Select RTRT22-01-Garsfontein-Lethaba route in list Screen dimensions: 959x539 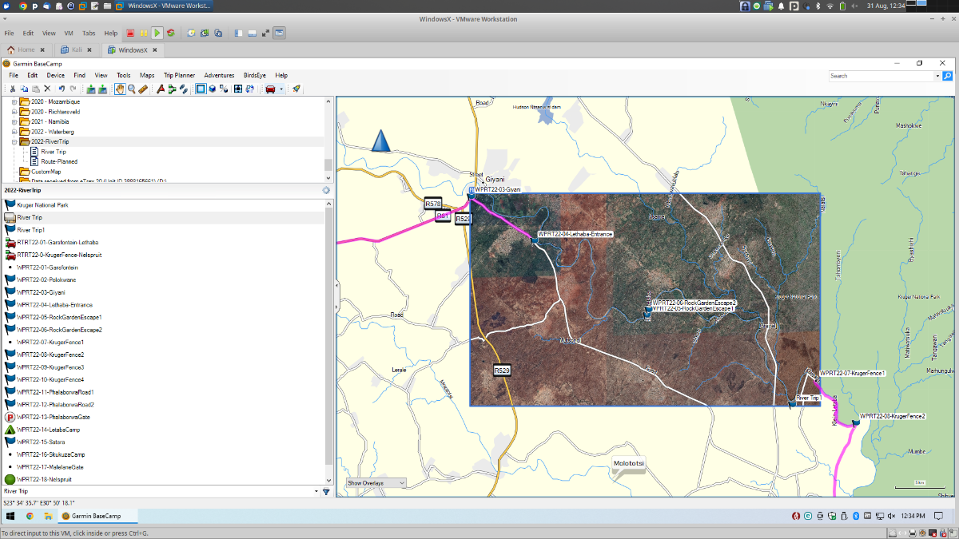[58, 242]
